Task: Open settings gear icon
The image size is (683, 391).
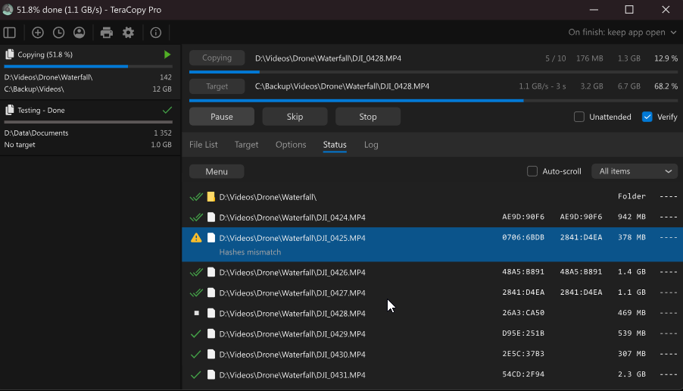Action: [x=128, y=33]
